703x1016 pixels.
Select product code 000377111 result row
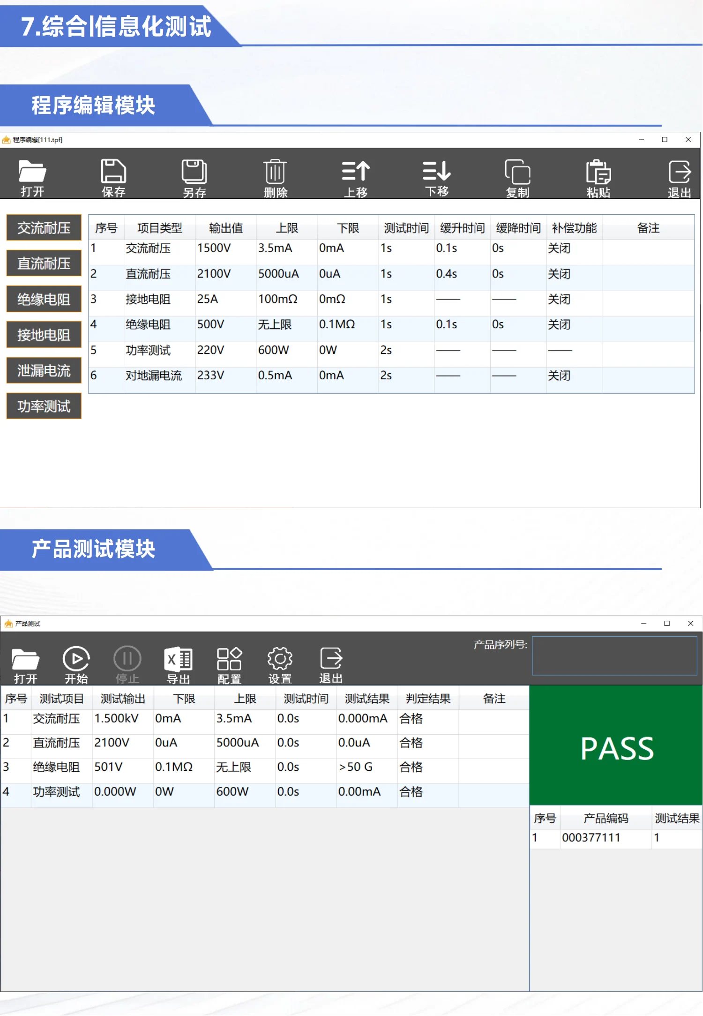coord(591,838)
